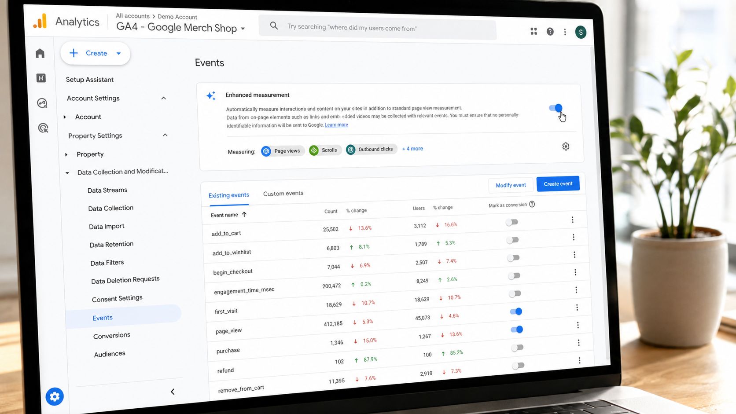Click in the search input field

click(x=378, y=28)
